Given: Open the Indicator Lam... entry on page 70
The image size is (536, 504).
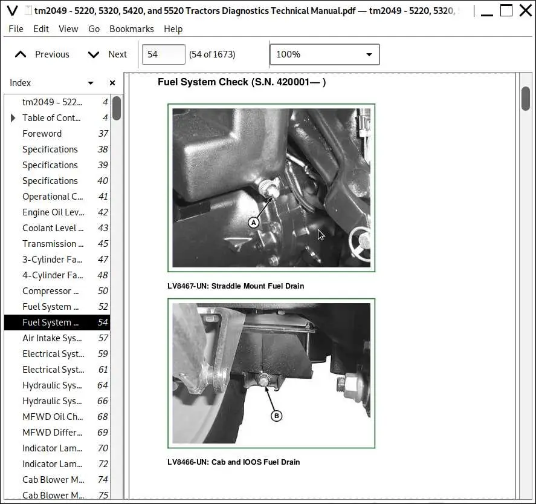Looking at the screenshot, I should click(x=57, y=448).
